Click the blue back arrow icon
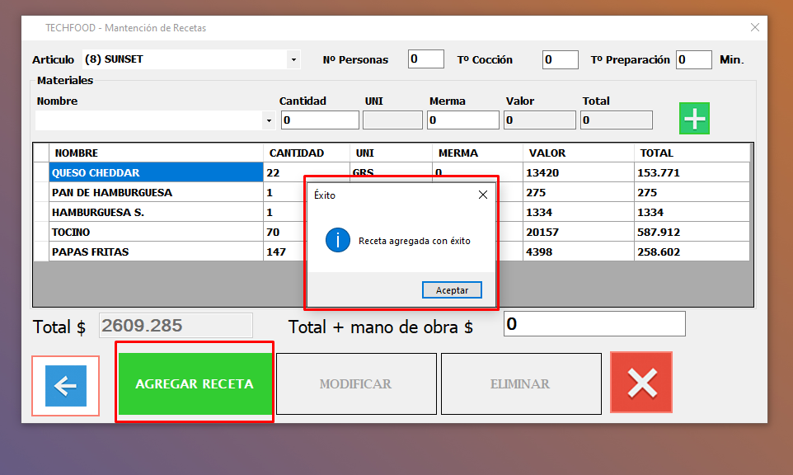 66,386
